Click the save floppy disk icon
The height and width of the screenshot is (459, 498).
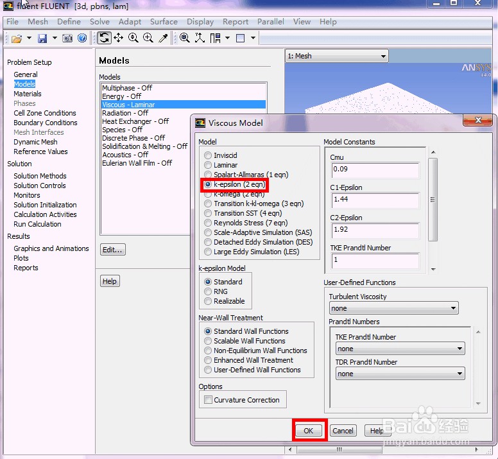click(42, 39)
